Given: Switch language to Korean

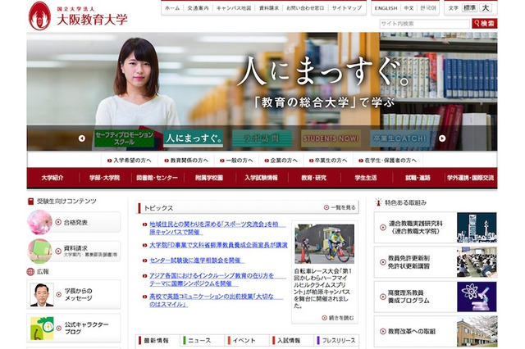Looking at the screenshot, I should tap(428, 8).
